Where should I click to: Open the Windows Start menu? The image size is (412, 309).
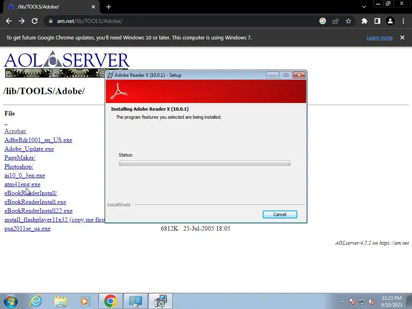click(x=10, y=301)
